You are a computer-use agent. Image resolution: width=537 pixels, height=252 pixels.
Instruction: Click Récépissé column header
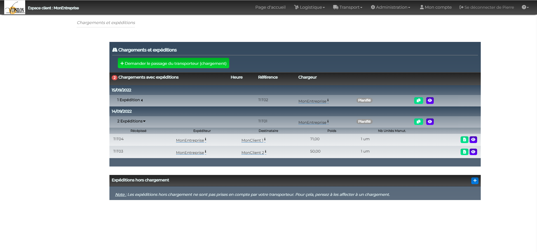coord(138,131)
